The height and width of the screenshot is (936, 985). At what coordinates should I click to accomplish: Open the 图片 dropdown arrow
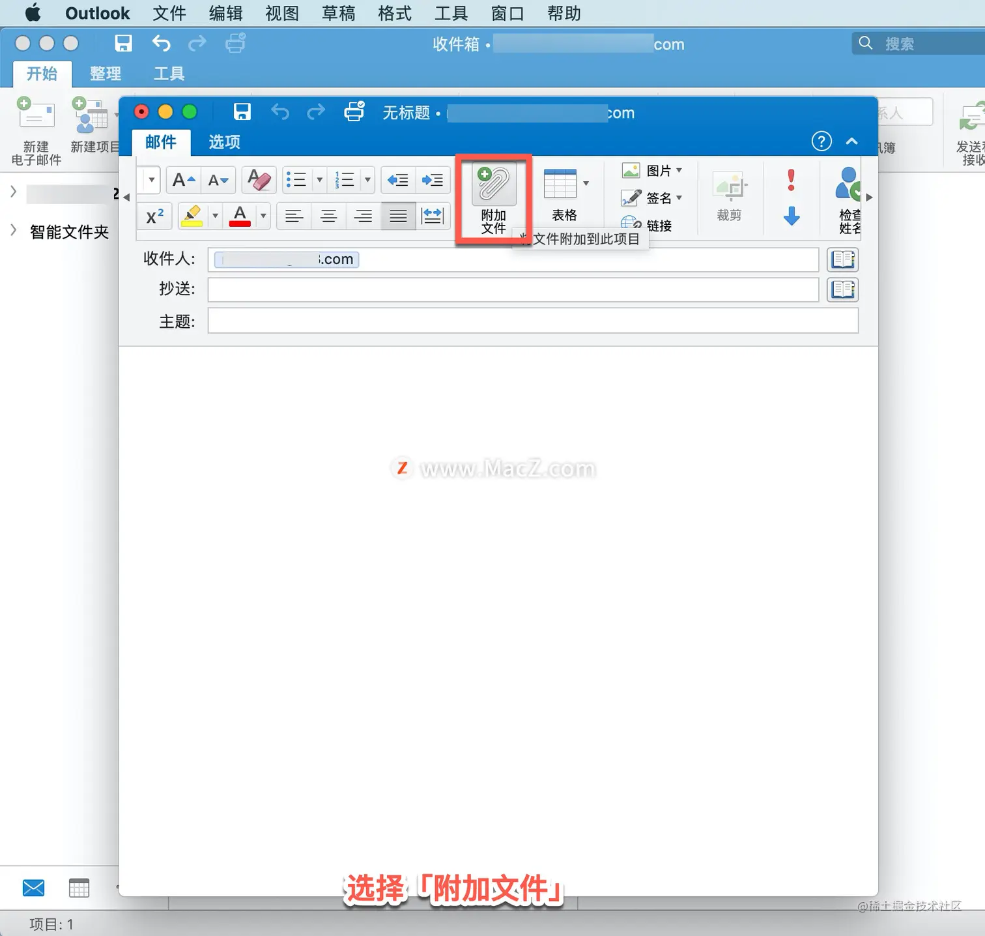click(679, 170)
